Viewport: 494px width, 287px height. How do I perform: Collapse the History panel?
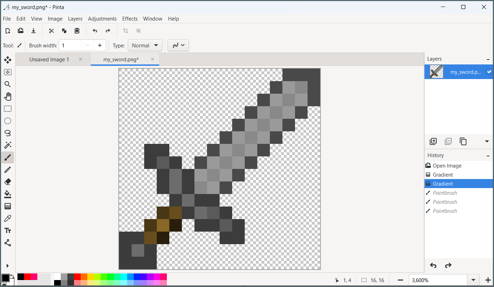pos(488,155)
